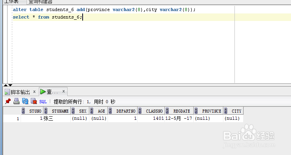Select the 1401 CLASSNO cell

(x=151, y=119)
